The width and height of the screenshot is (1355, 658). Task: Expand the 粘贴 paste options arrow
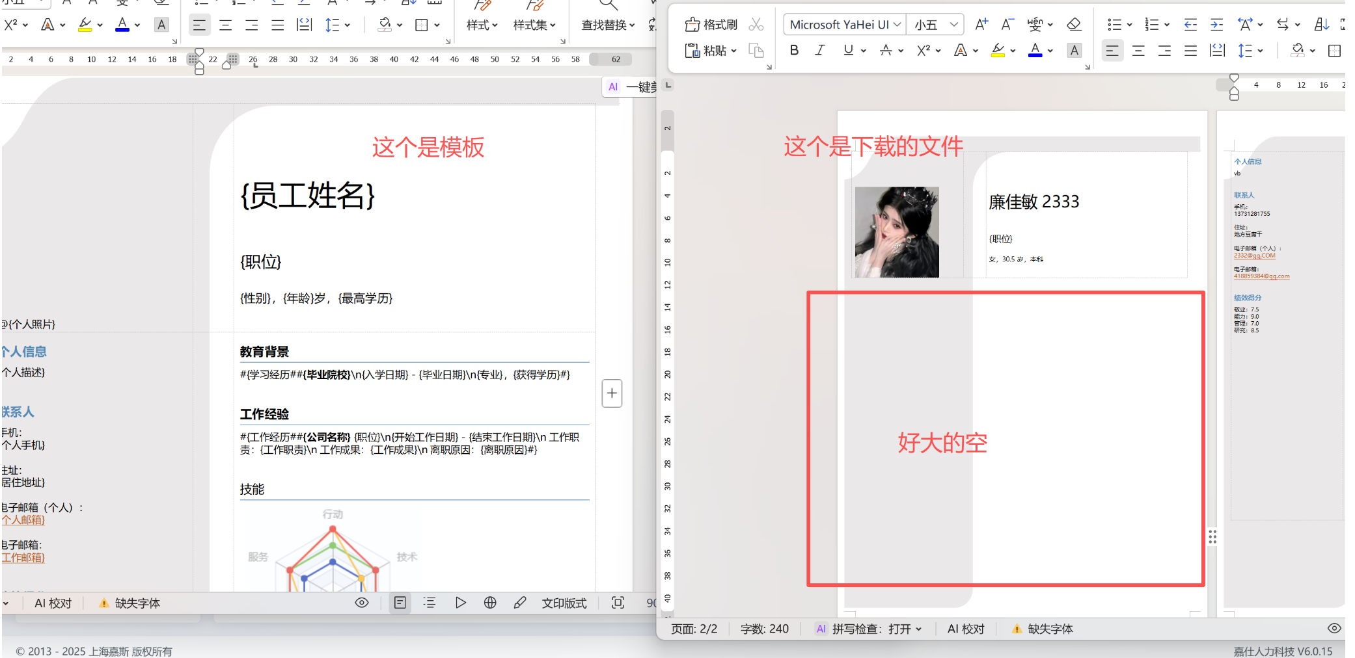point(734,51)
